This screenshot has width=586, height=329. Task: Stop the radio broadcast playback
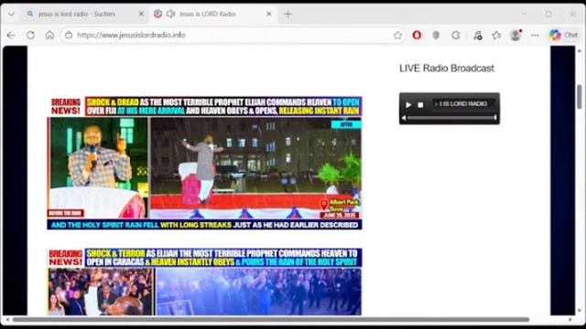pyautogui.click(x=420, y=105)
